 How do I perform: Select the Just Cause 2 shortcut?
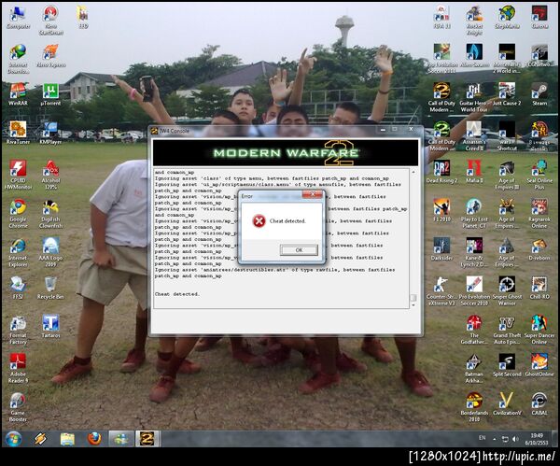pos(507,94)
